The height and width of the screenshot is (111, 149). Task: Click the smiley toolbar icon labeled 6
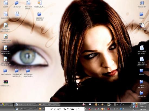pos(96,105)
